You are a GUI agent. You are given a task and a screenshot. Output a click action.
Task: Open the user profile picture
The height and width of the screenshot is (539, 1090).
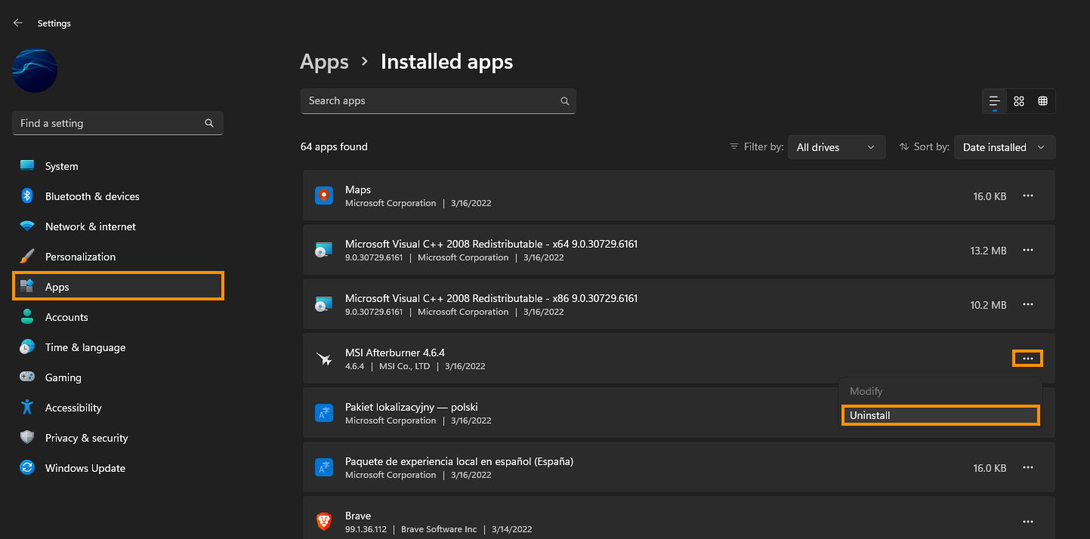pos(35,71)
